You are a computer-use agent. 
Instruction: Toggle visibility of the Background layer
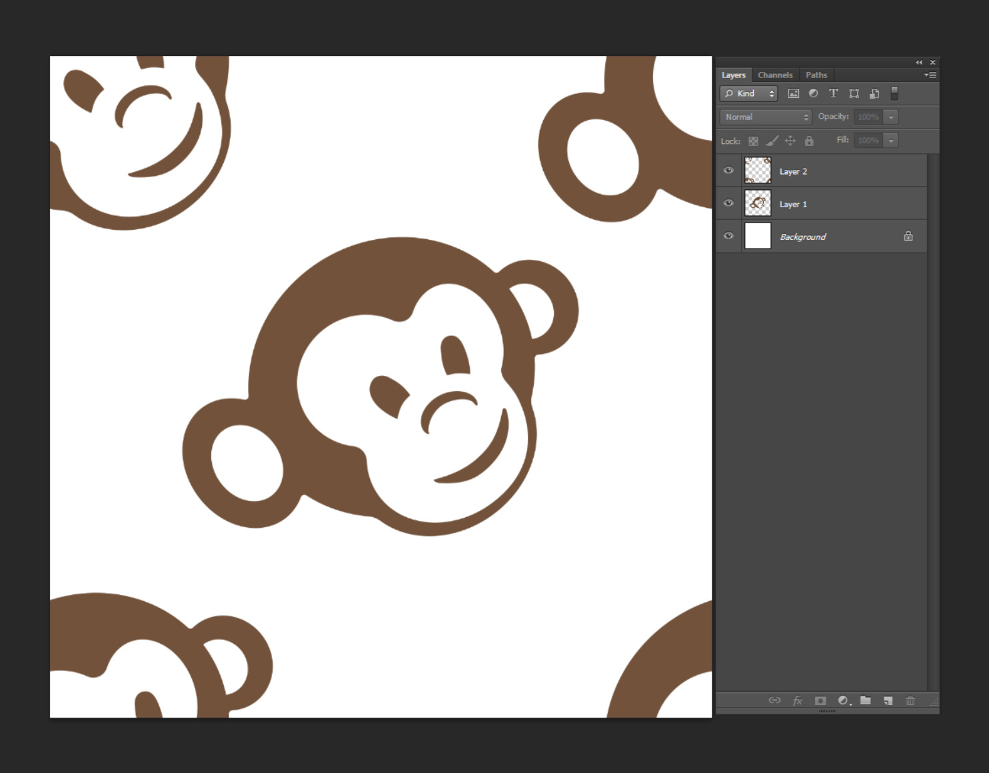[x=728, y=236]
